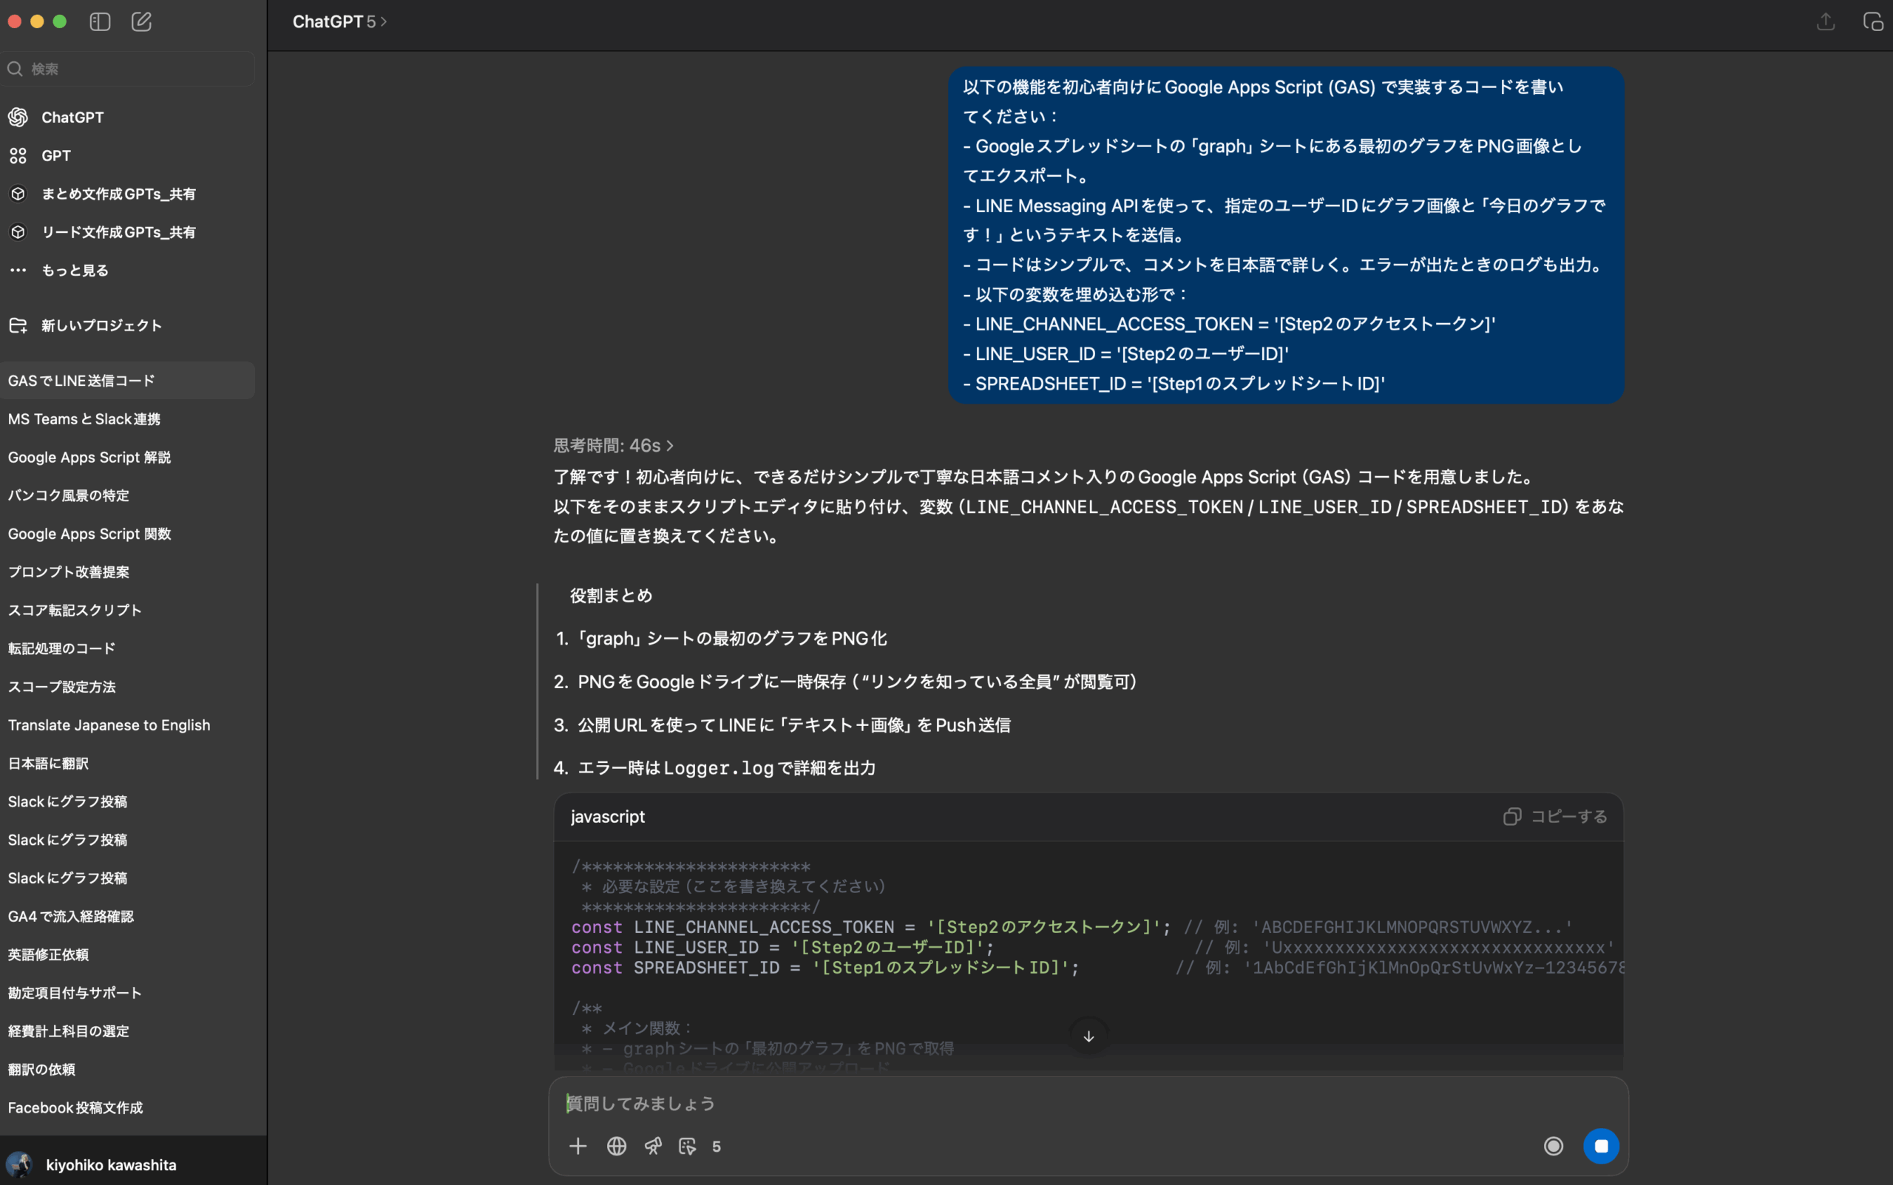Start a new chat with compose icon
Image resolution: width=1893 pixels, height=1185 pixels.
point(141,21)
